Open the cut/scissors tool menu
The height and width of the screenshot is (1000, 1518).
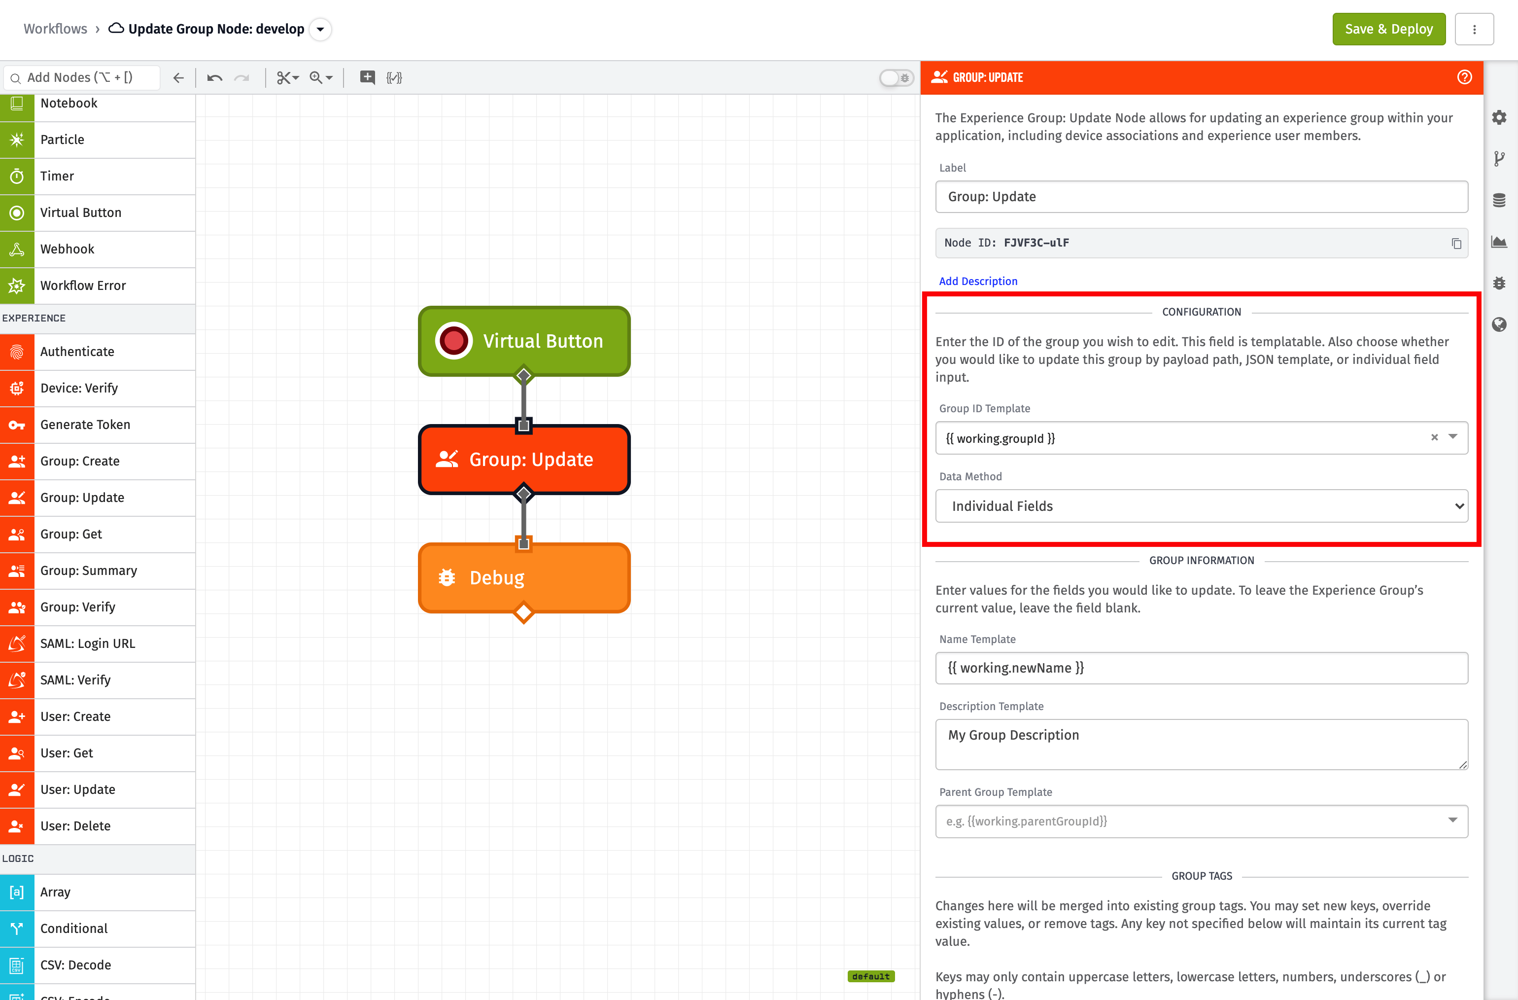click(288, 78)
